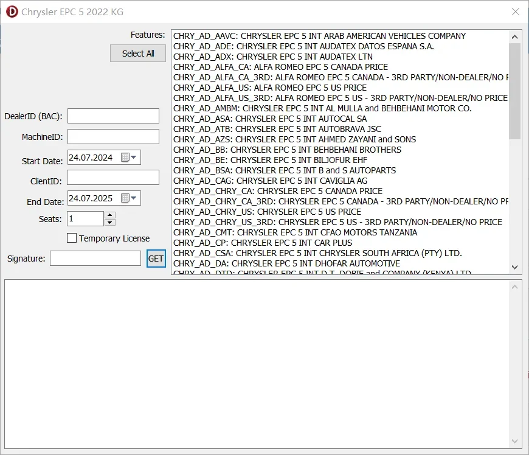Select CHRY_AD_CSA Chrysler South Africa row

[x=340, y=253]
